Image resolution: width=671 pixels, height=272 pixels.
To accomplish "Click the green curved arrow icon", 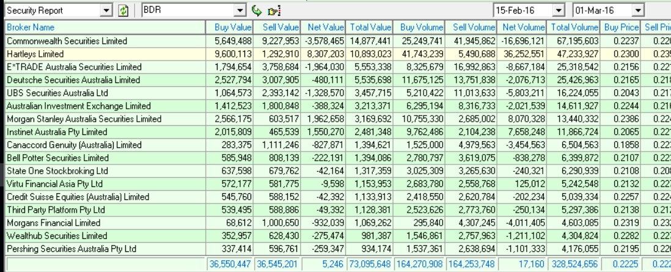I will click(x=256, y=11).
